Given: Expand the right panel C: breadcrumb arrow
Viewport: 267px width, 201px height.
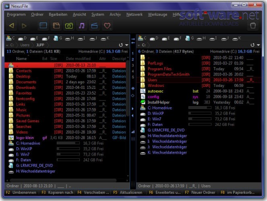Looking at the screenshot, I should click(x=139, y=45).
